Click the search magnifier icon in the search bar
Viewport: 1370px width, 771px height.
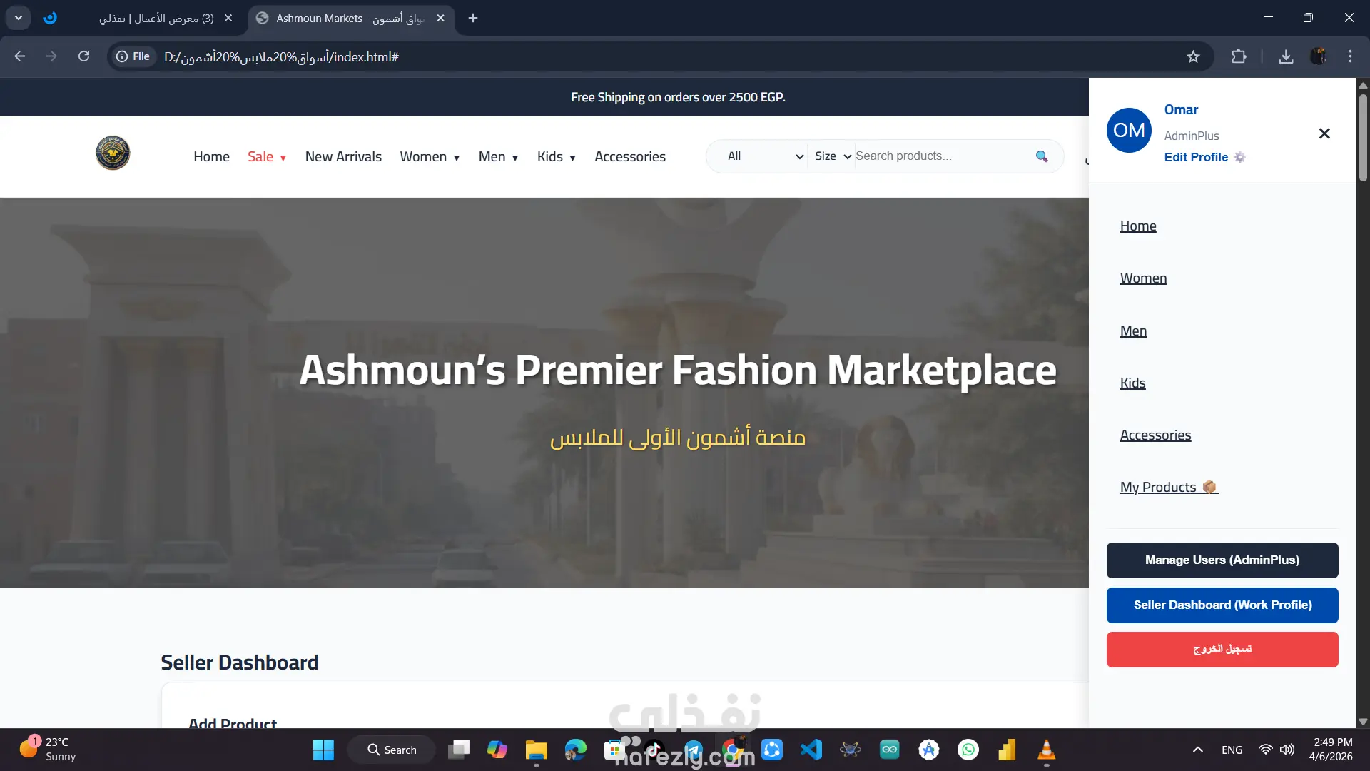coord(1042,156)
